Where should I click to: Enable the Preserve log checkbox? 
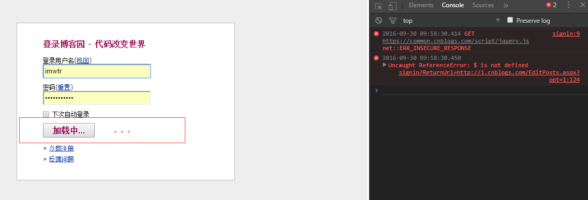(x=510, y=20)
